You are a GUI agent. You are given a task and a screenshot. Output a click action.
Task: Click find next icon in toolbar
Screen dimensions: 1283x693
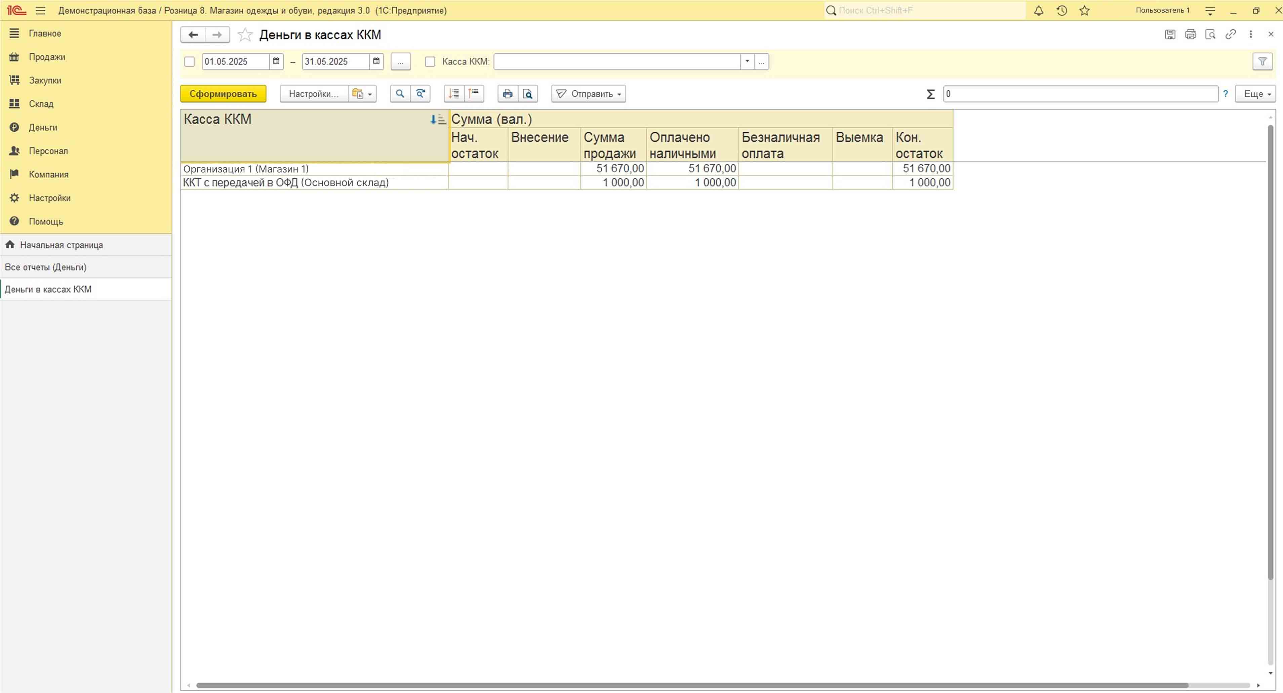click(x=420, y=94)
